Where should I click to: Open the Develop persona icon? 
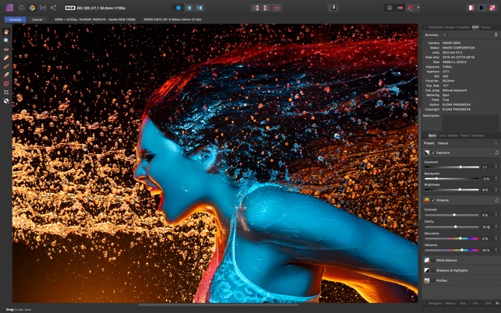tap(32, 8)
